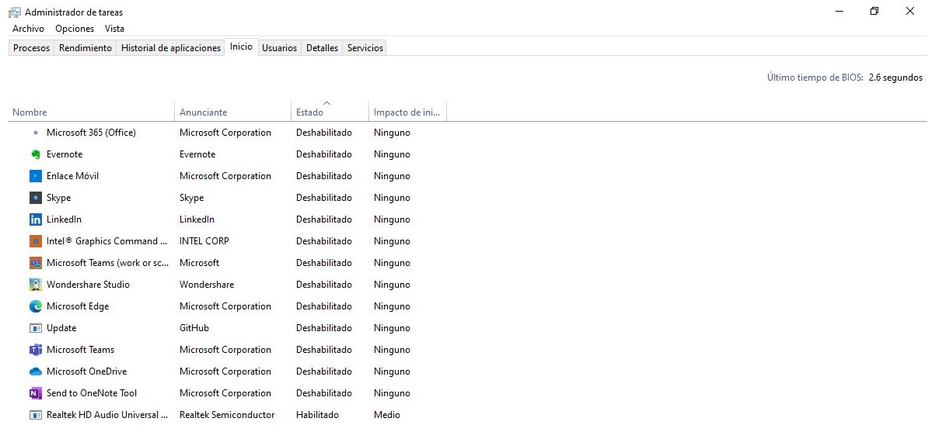Click Ninguno impact in Skype row
The height and width of the screenshot is (425, 935).
[x=392, y=198]
